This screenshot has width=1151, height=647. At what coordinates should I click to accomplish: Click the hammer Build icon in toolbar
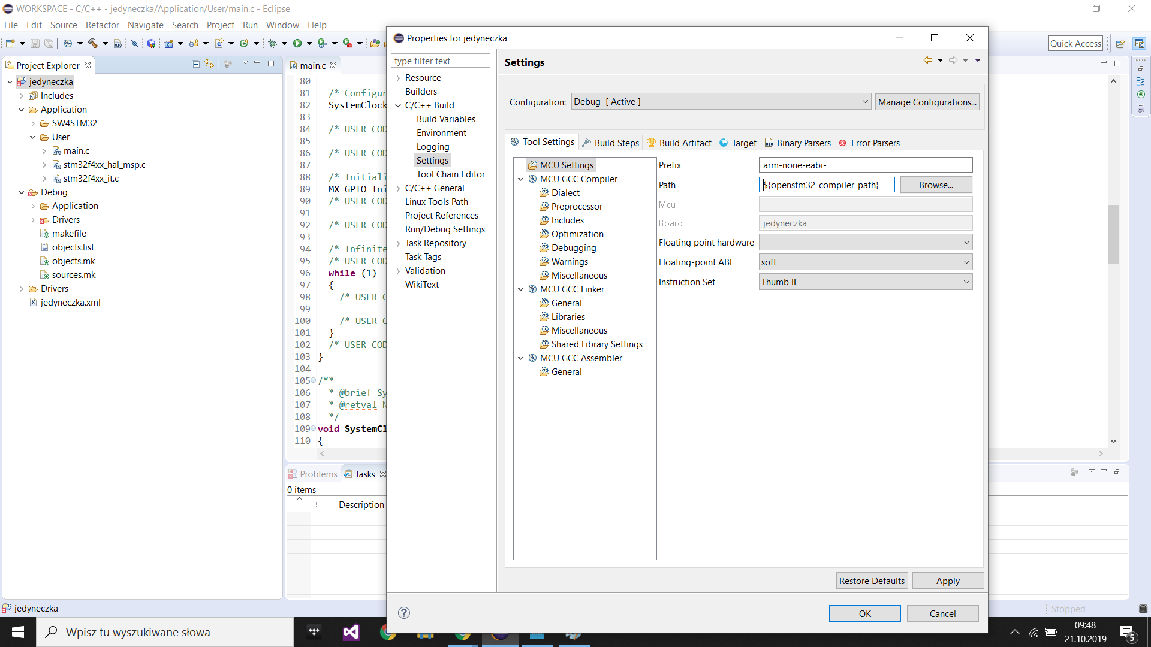point(92,43)
